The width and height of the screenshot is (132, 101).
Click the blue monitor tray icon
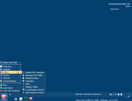pos(113,94)
